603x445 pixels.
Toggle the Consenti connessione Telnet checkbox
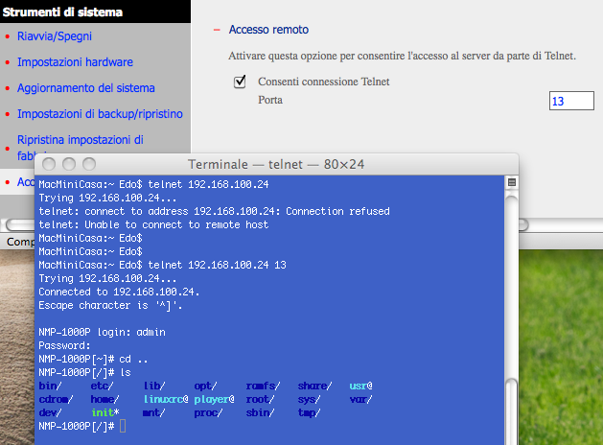(241, 82)
